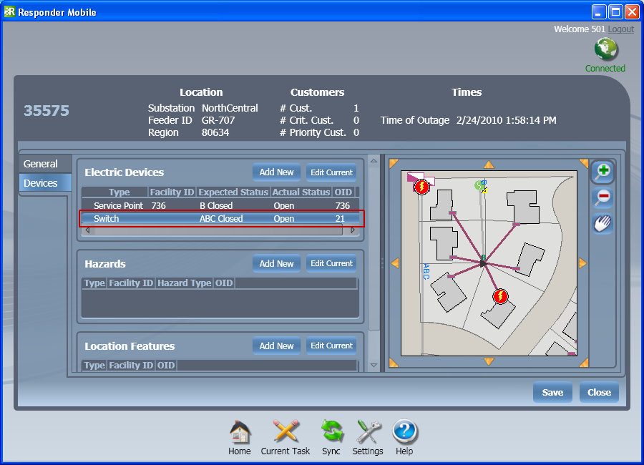Image resolution: width=644 pixels, height=465 pixels.
Task: Pan map right with the east arrow
Action: [x=582, y=263]
